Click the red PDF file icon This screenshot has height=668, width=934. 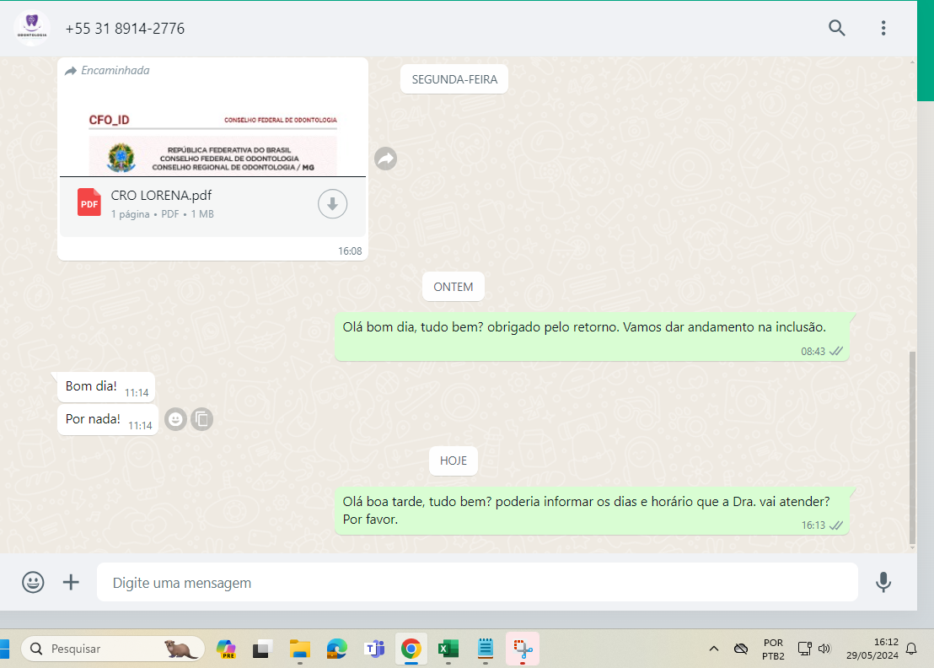[89, 202]
